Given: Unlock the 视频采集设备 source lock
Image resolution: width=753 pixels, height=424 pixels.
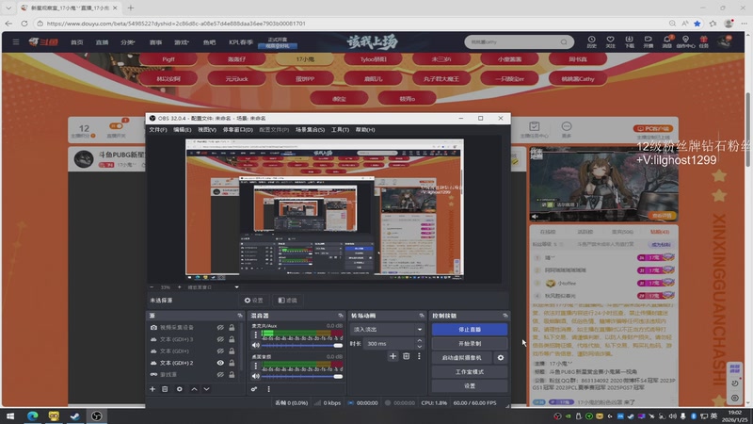Looking at the screenshot, I should [x=232, y=327].
